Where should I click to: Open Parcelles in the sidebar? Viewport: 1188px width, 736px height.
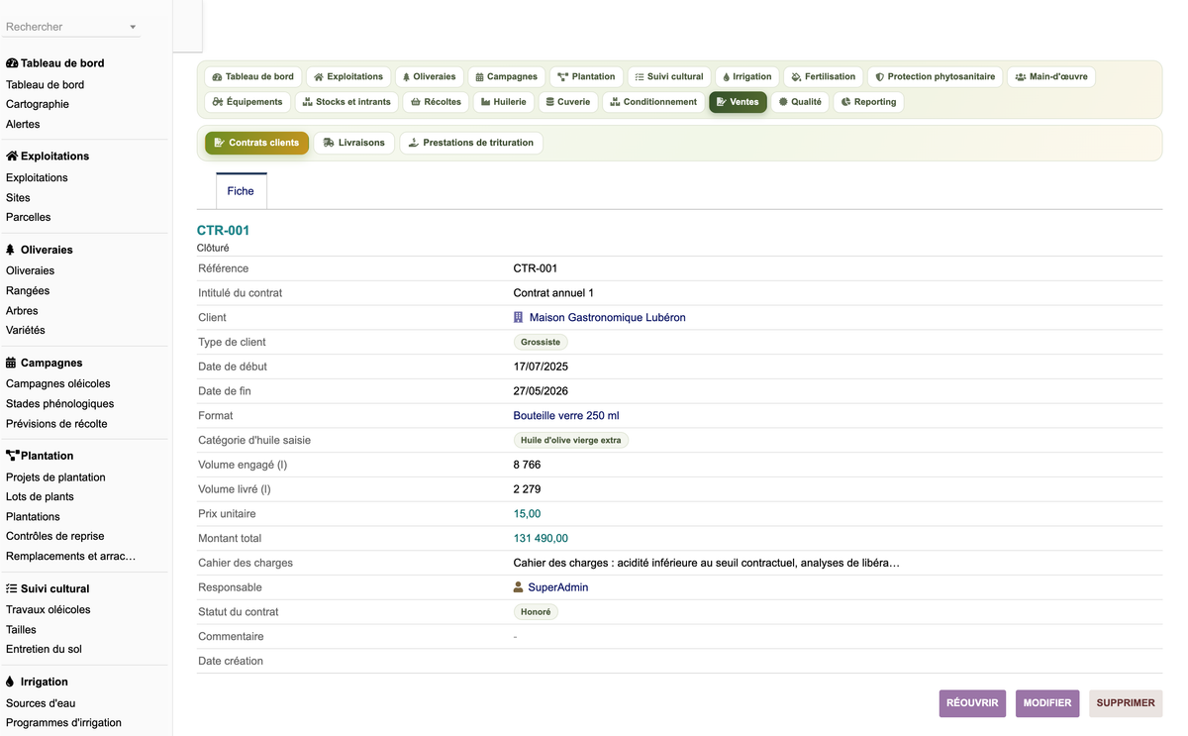click(29, 217)
